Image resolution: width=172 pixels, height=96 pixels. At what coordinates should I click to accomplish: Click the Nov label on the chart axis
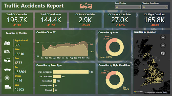click(x=84, y=58)
